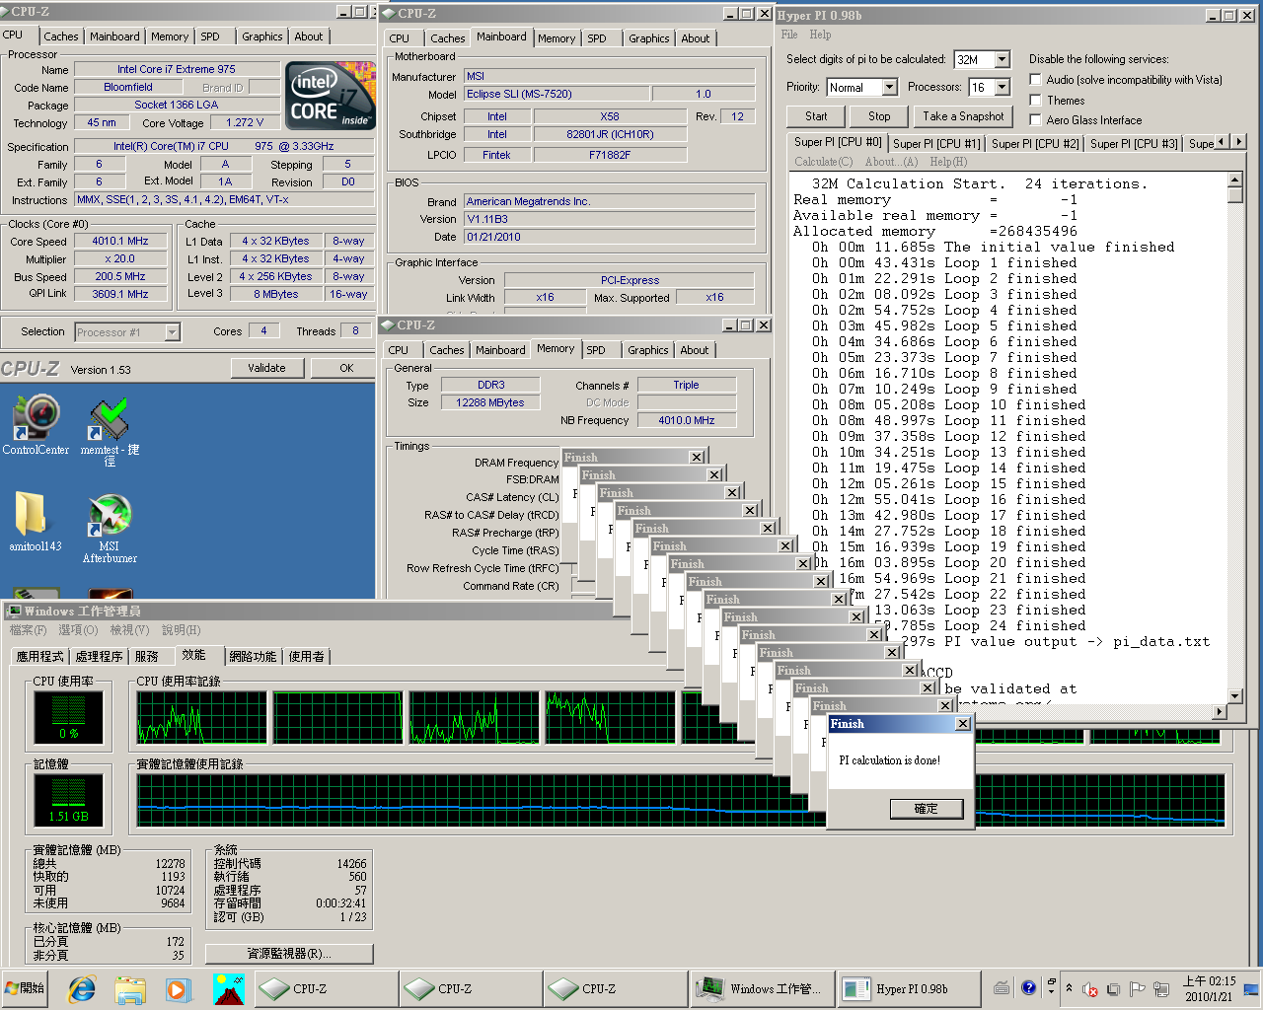This screenshot has height=1010, width=1263.
Task: Click the blue help icon in language bar
Action: 1028,987
